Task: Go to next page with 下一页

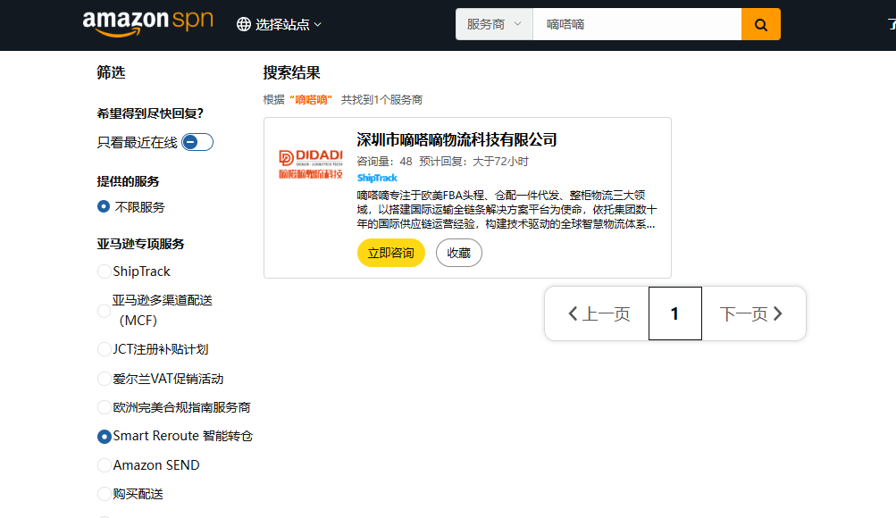Action: [752, 313]
